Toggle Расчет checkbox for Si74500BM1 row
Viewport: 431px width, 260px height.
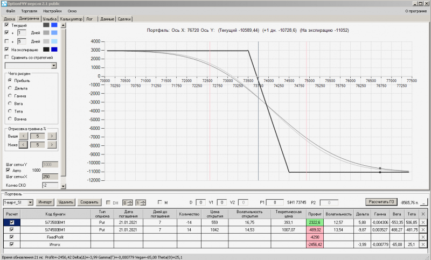(12, 229)
